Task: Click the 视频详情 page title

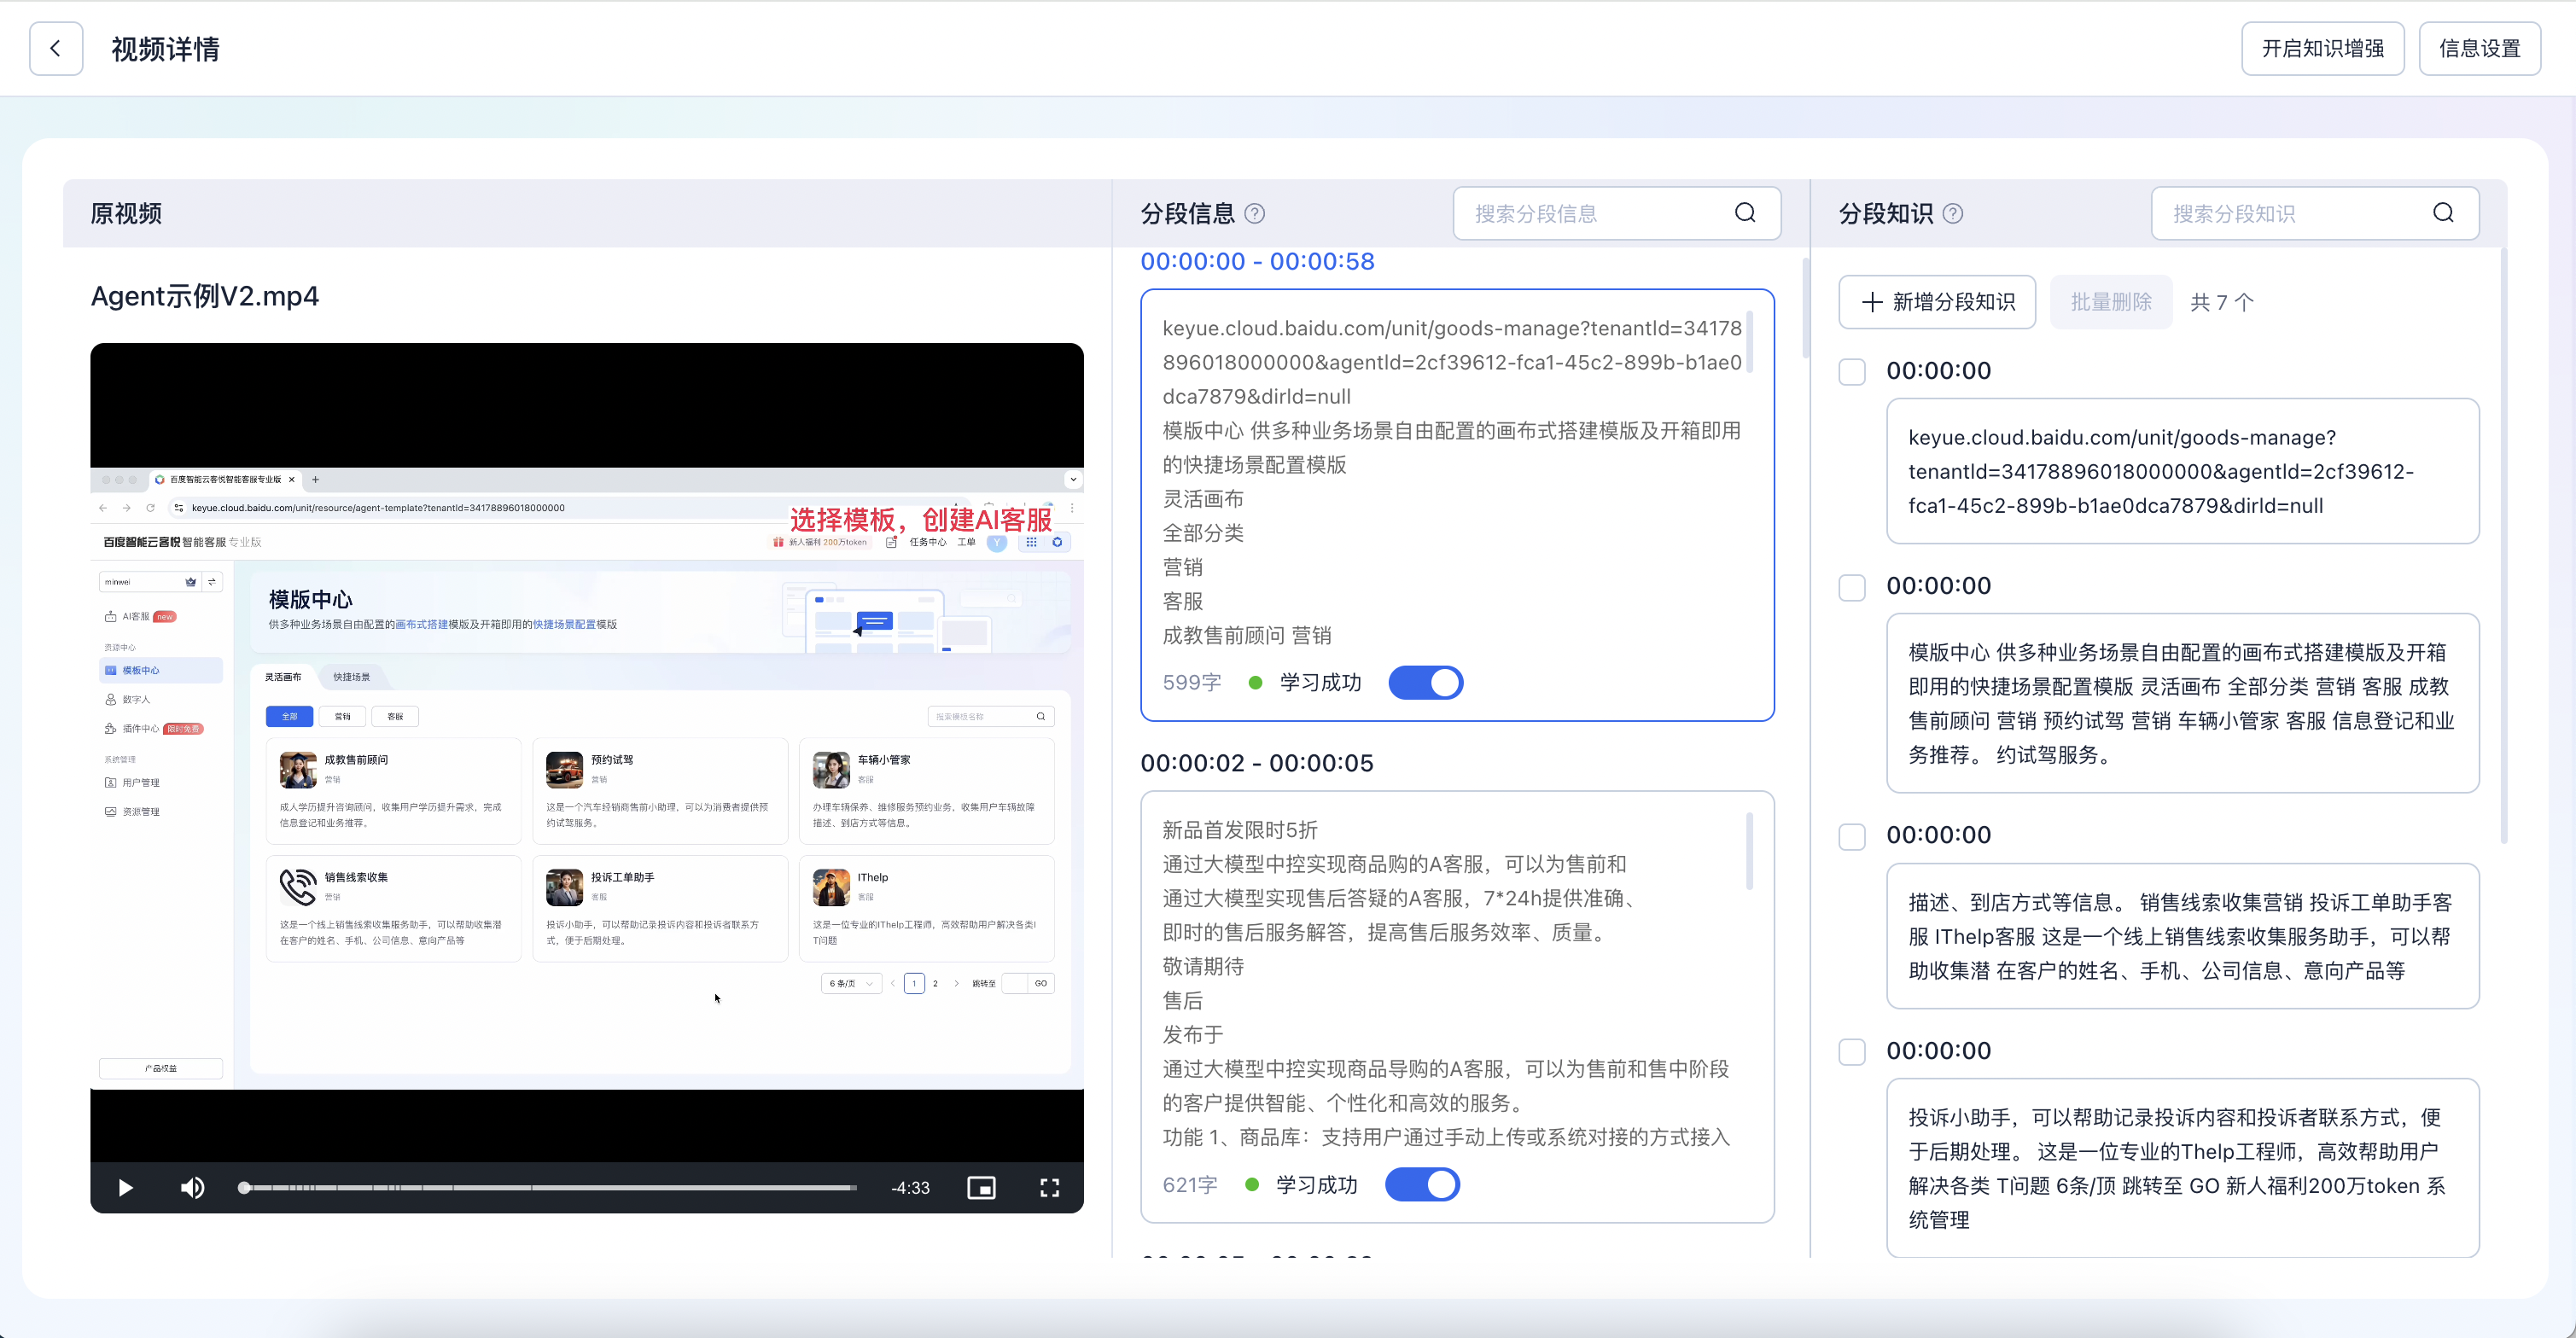Action: coord(165,48)
